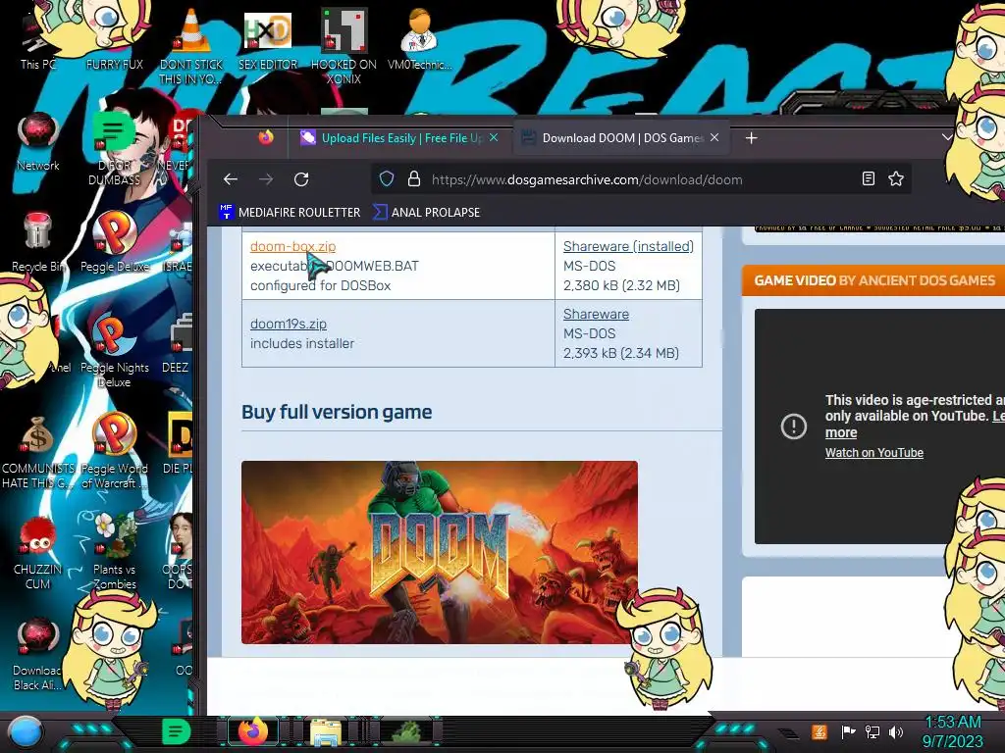This screenshot has width=1005, height=753.
Task: View site security padlock info
Action: click(x=414, y=179)
